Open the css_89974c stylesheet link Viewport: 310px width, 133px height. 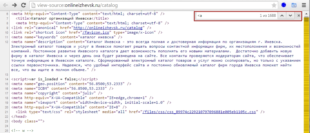(x=199, y=112)
